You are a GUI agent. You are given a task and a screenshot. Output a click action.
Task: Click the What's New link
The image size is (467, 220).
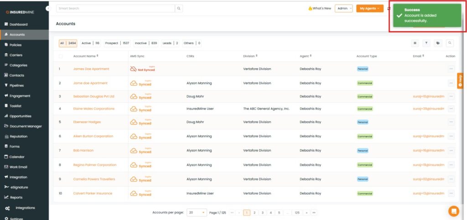click(x=320, y=8)
